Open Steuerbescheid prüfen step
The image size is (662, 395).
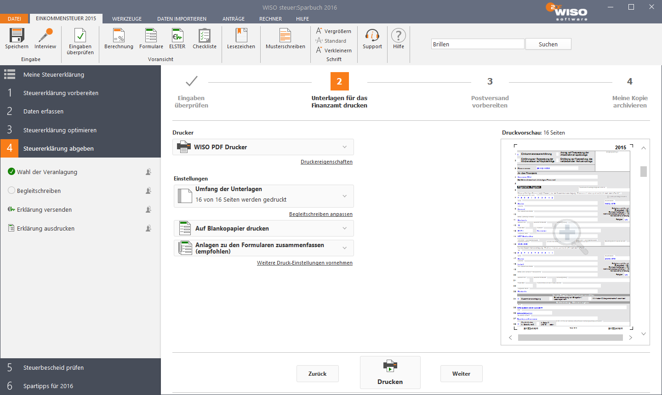point(80,367)
